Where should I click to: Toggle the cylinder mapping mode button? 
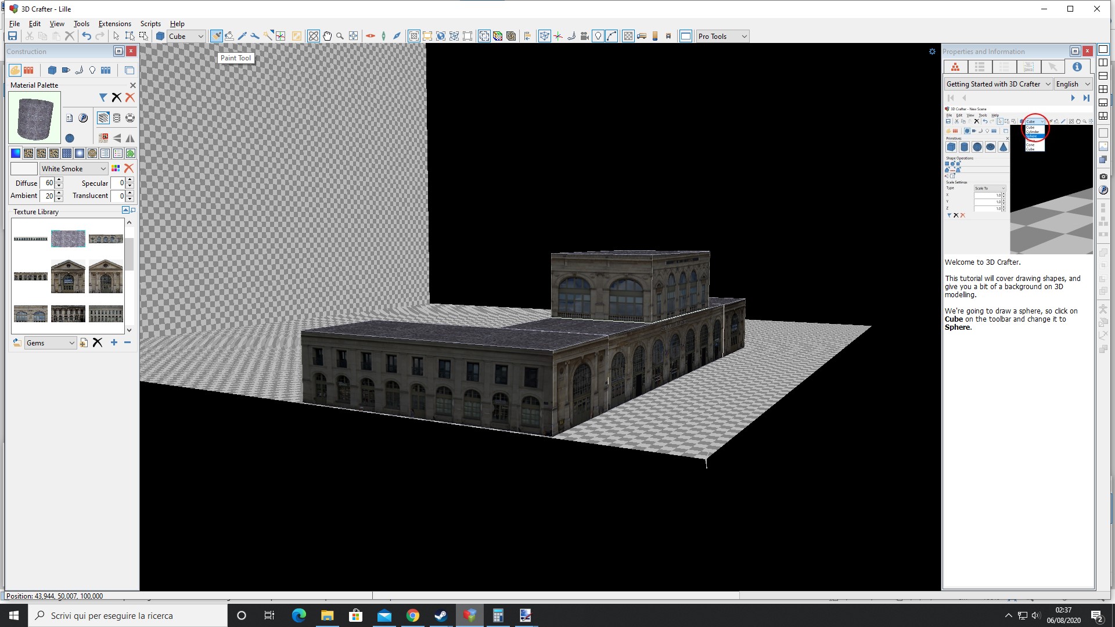[x=117, y=118]
